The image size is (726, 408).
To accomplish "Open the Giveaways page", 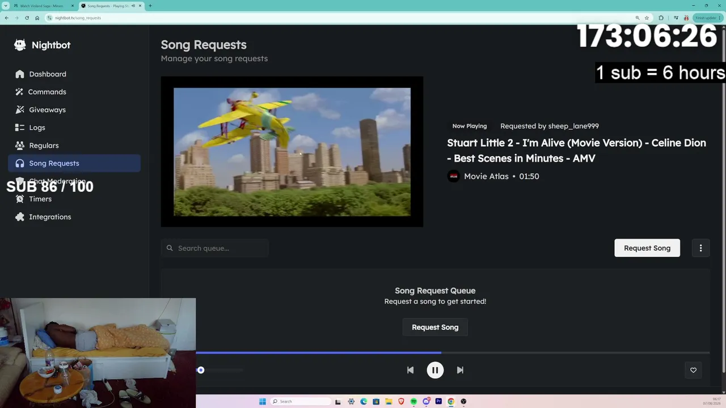I will click(74, 109).
